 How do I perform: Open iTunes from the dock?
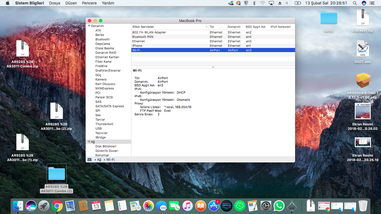click(x=188, y=206)
